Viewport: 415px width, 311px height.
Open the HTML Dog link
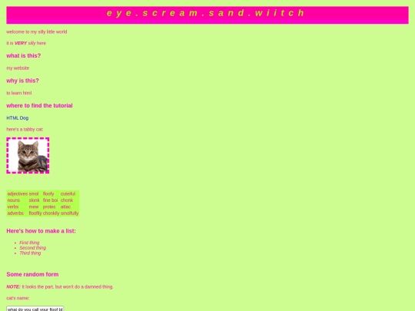[x=18, y=118]
